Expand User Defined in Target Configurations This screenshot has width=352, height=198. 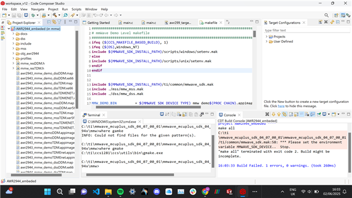(266, 42)
